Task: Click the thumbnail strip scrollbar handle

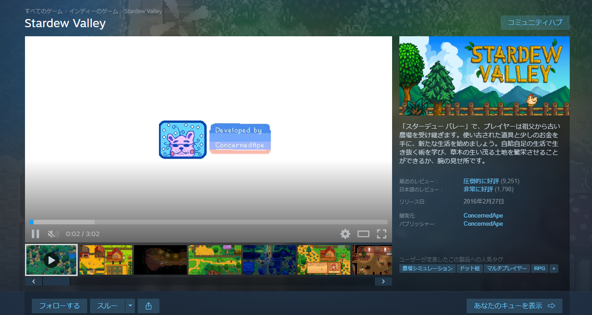Action: coord(56,281)
